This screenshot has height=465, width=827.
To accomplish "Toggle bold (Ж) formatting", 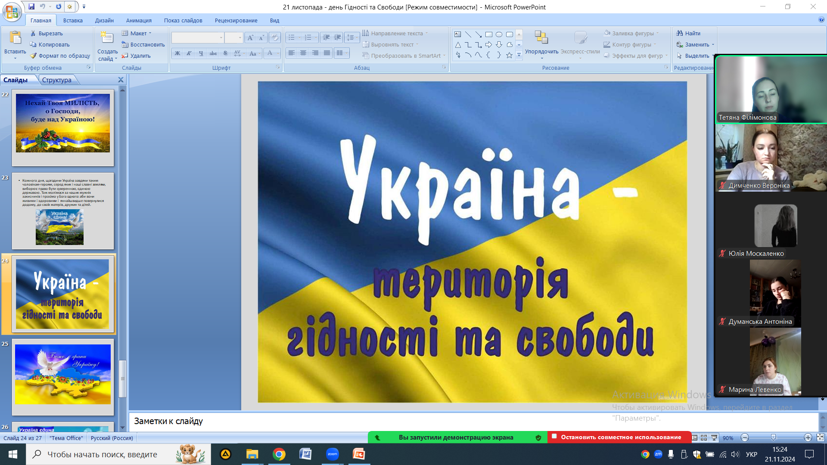I will pos(177,53).
